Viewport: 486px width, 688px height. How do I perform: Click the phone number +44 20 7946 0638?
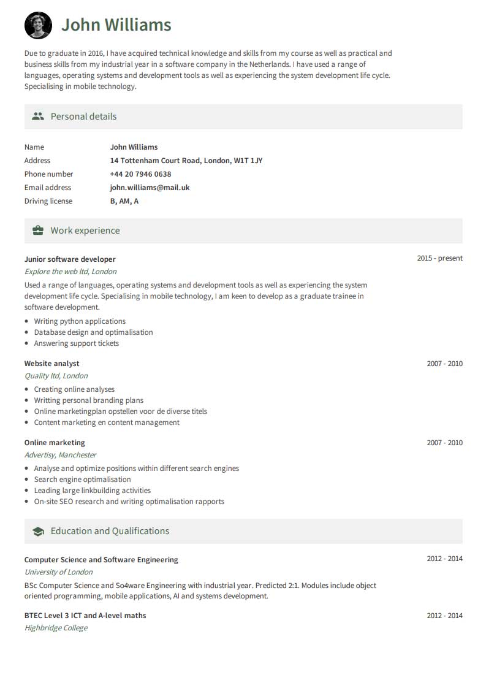click(x=140, y=174)
